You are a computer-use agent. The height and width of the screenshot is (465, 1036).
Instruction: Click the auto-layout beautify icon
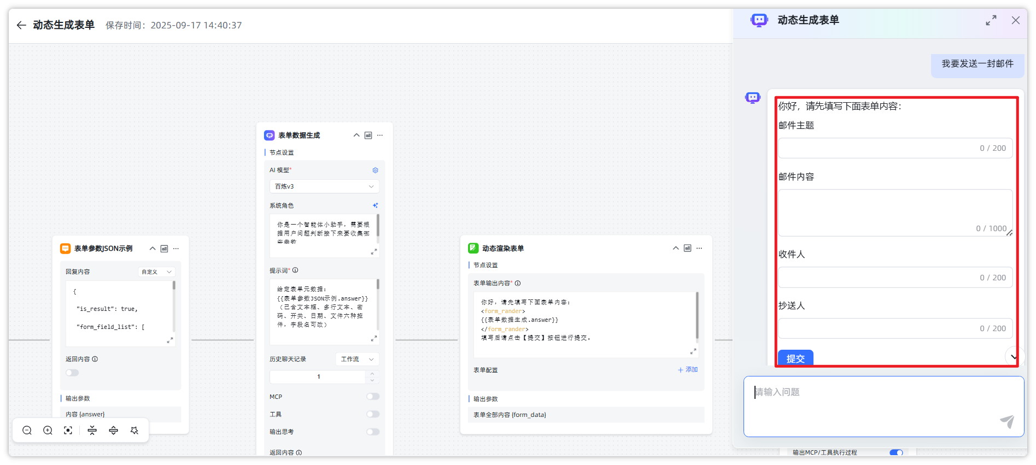point(134,431)
